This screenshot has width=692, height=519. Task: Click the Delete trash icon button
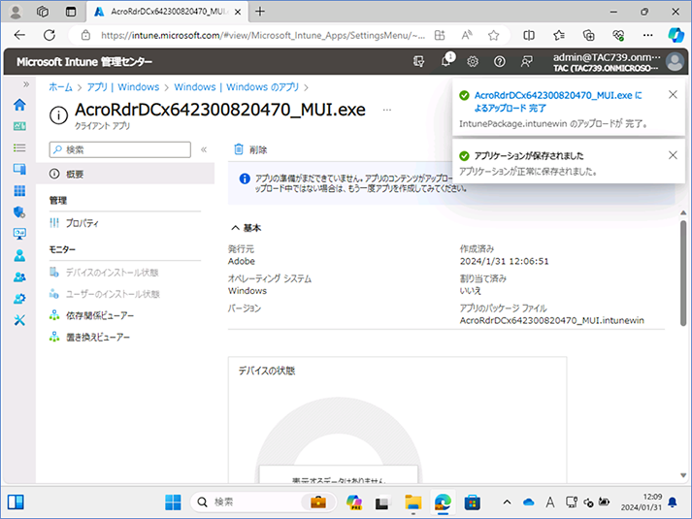coord(250,150)
